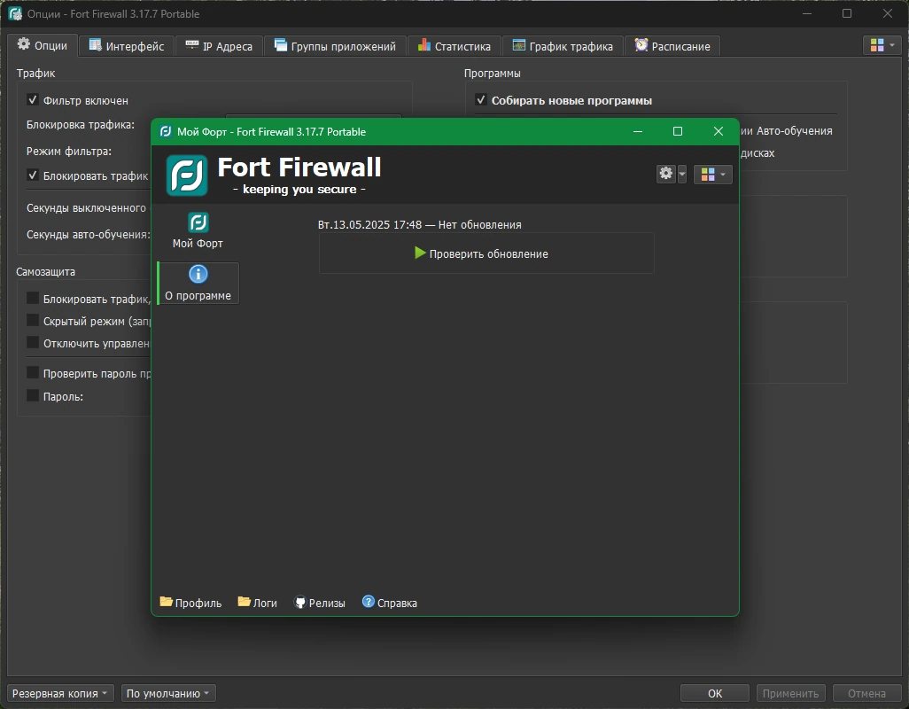Click the Fort Firewall icon in Options title bar

pos(16,13)
